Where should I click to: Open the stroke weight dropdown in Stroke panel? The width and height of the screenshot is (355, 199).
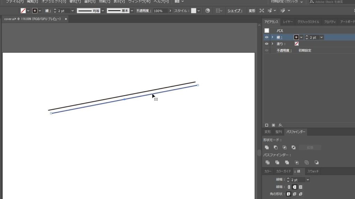point(308,180)
